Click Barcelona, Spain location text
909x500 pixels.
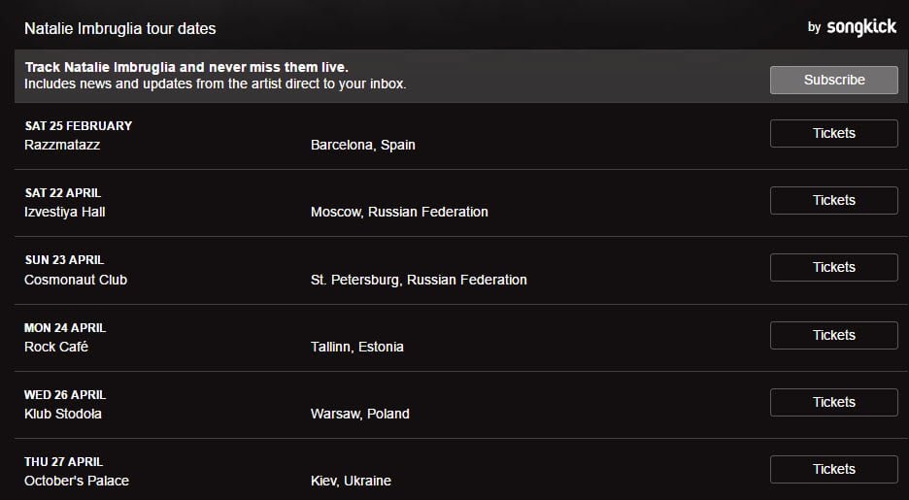363,145
